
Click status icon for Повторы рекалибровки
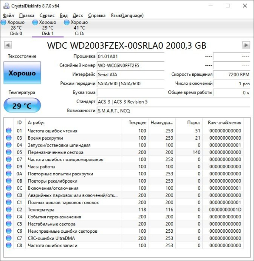pos(9,181)
